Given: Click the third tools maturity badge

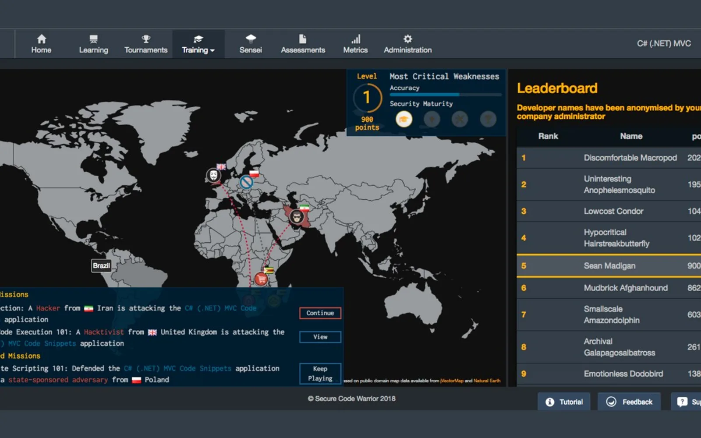Looking at the screenshot, I should [x=460, y=119].
